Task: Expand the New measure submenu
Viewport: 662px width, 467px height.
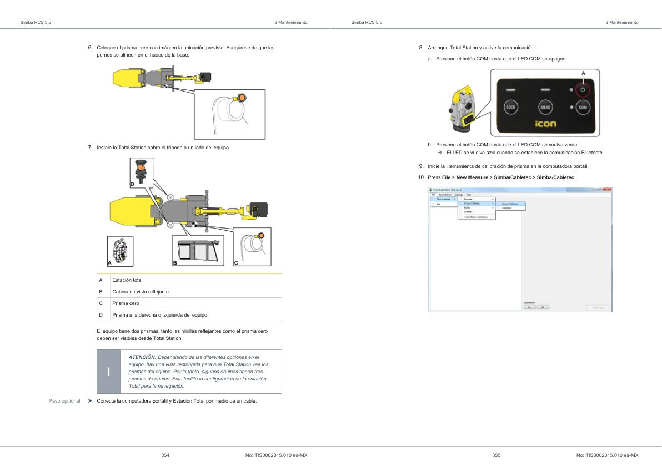Action: click(x=443, y=199)
